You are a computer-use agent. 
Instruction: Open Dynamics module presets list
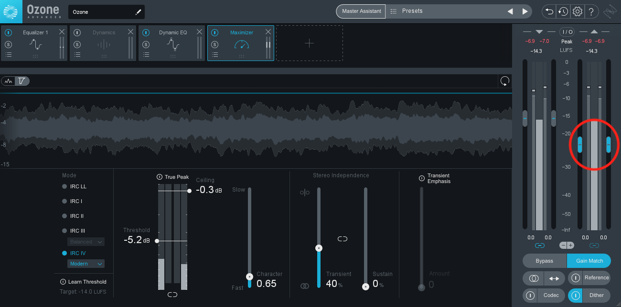coord(77,55)
